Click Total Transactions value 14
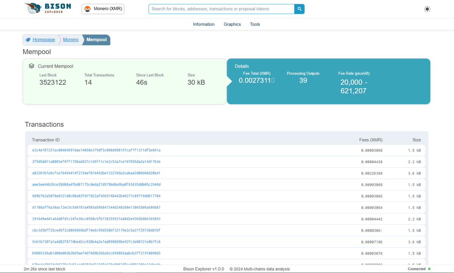454x273 pixels. click(88, 82)
